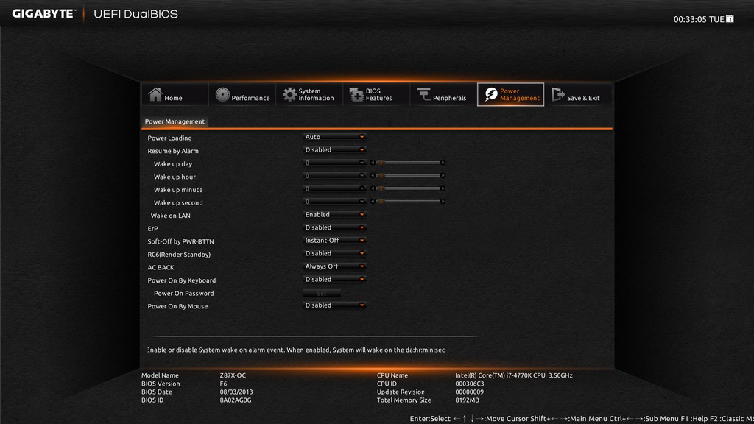Expand the Wake on LAN dropdown
754x424 pixels.
click(x=335, y=215)
